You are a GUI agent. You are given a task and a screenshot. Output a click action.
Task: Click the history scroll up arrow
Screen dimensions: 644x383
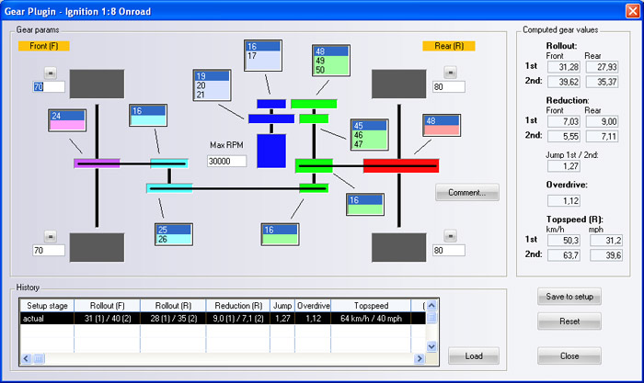coord(431,305)
